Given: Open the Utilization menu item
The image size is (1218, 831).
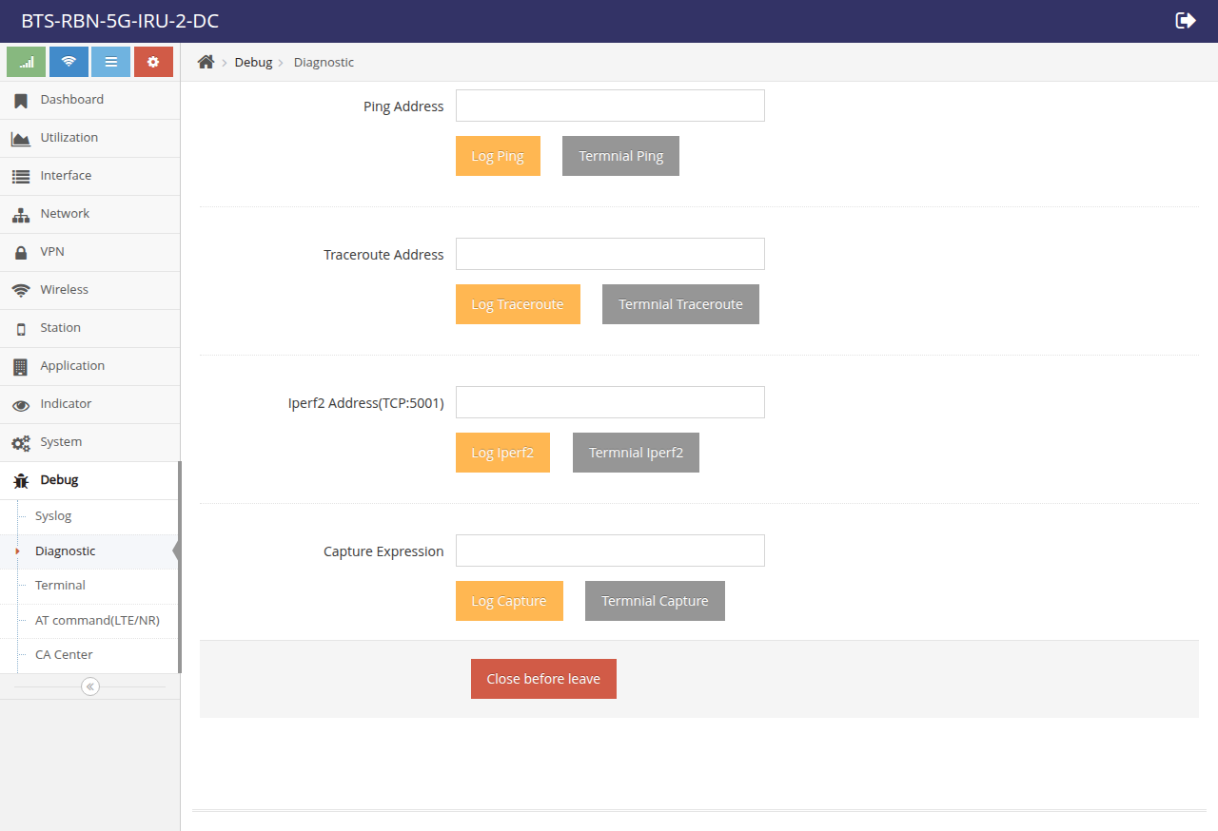Looking at the screenshot, I should [x=89, y=138].
